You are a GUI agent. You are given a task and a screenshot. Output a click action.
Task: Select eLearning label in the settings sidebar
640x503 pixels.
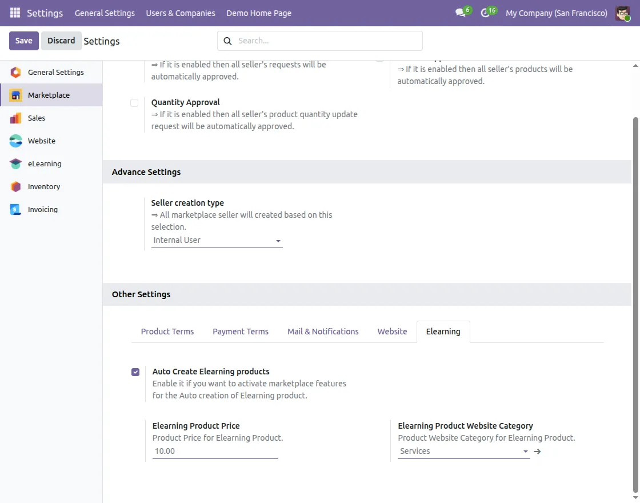point(45,163)
